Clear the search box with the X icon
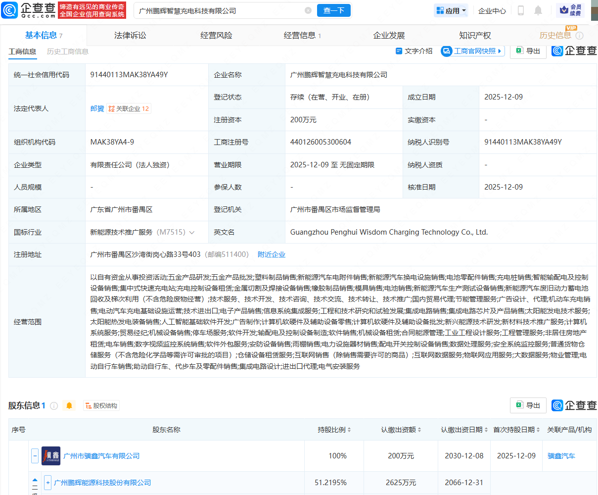Viewport: 598px width, 495px height. 308,10
